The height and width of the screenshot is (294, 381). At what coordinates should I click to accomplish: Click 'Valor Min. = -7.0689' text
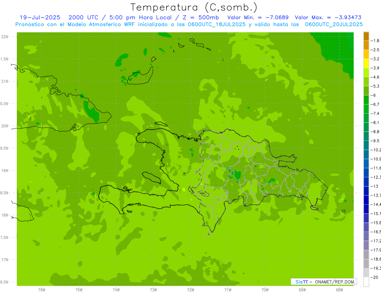[258, 17]
